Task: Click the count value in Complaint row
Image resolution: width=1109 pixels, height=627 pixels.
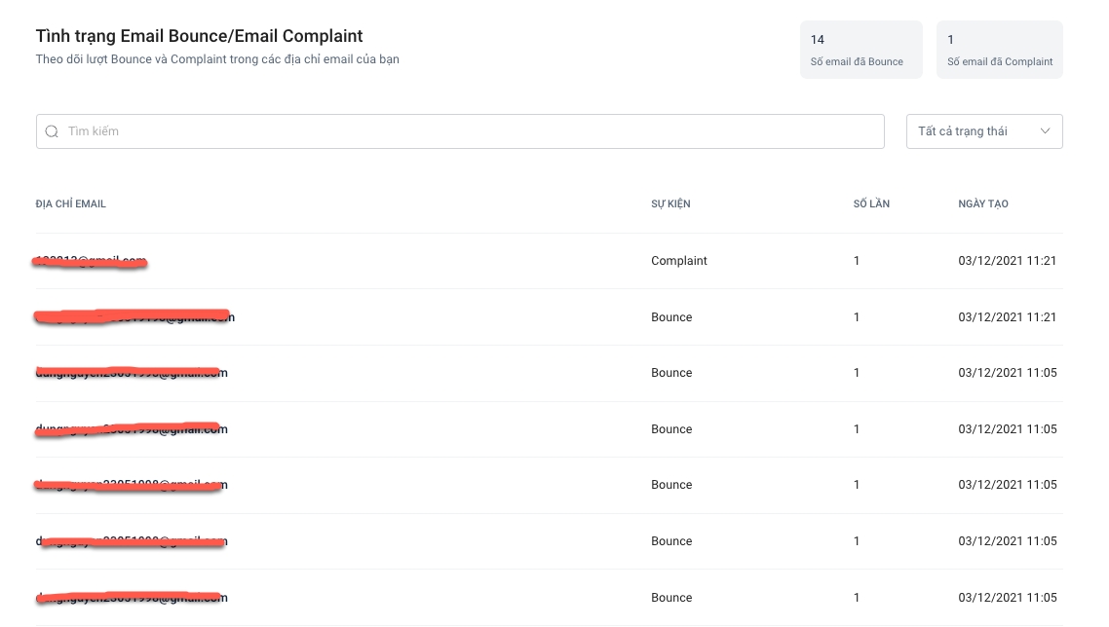Action: (857, 261)
